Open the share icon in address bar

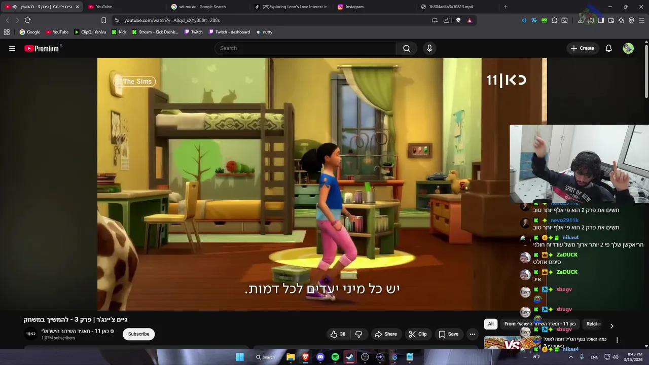pos(446,20)
